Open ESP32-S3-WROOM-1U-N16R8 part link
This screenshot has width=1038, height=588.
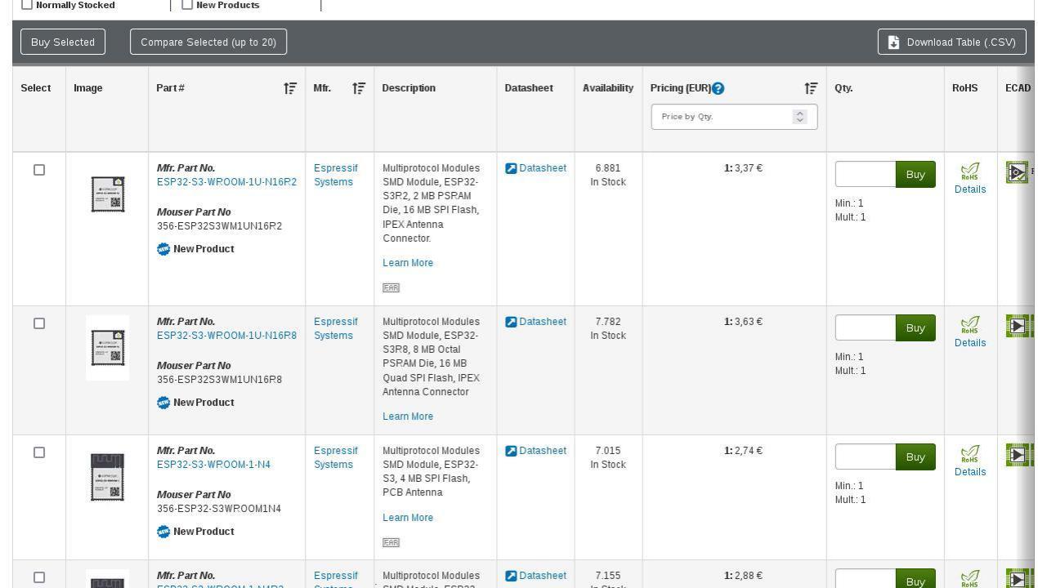pos(226,336)
